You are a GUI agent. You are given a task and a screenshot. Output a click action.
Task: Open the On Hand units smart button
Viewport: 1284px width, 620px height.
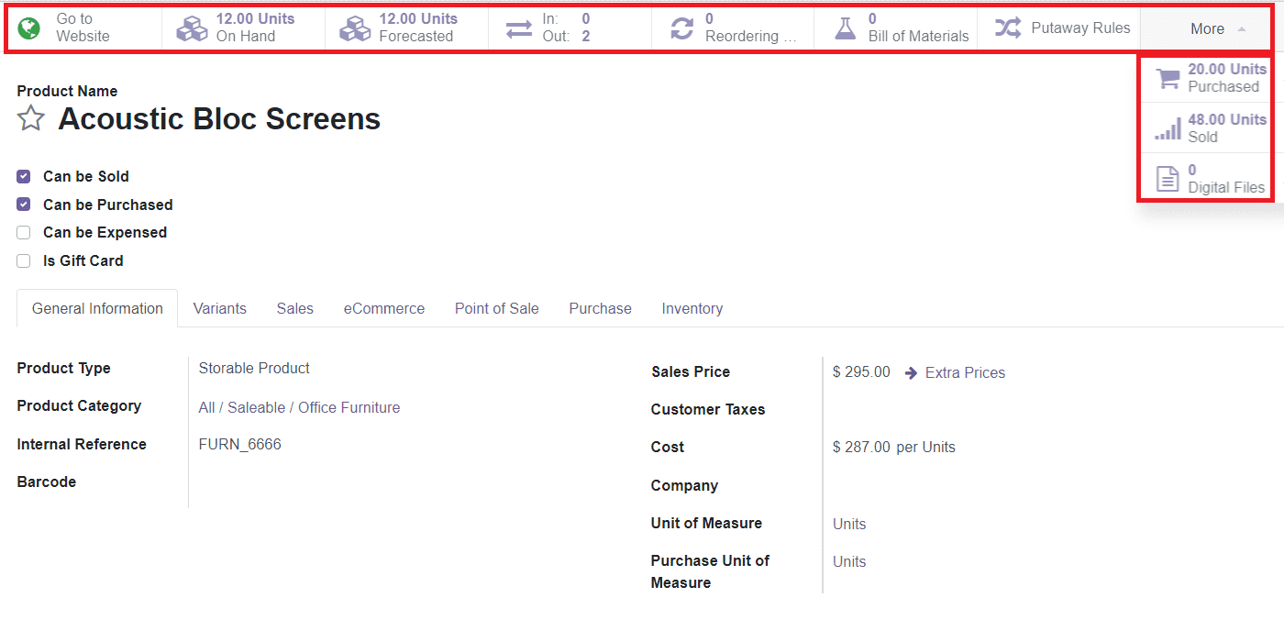241,28
